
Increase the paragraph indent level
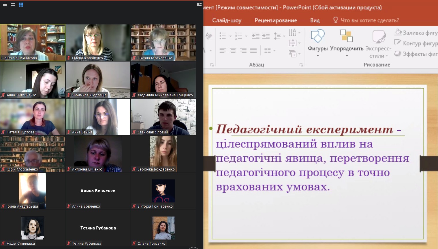(x=266, y=36)
